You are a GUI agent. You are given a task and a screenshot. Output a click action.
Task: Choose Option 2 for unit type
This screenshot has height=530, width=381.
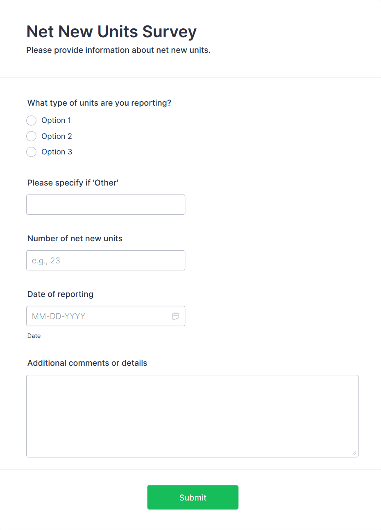pos(31,136)
